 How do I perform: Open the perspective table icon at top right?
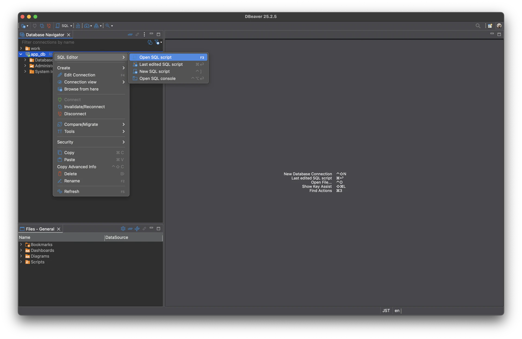click(490, 26)
